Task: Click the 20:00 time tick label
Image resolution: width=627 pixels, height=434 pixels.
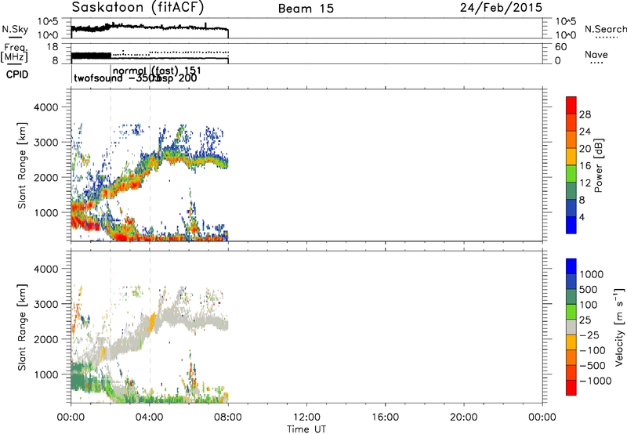Action: point(463,418)
